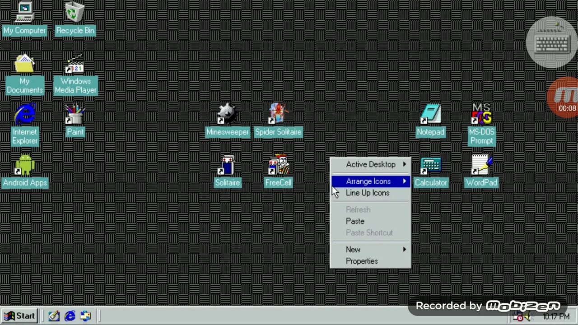Expand the New submenu
Screen dimensions: 578x325
coord(371,250)
